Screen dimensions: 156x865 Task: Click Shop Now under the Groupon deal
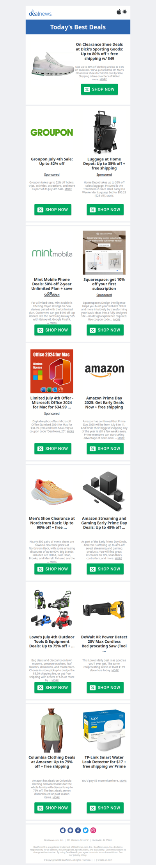click(53, 210)
